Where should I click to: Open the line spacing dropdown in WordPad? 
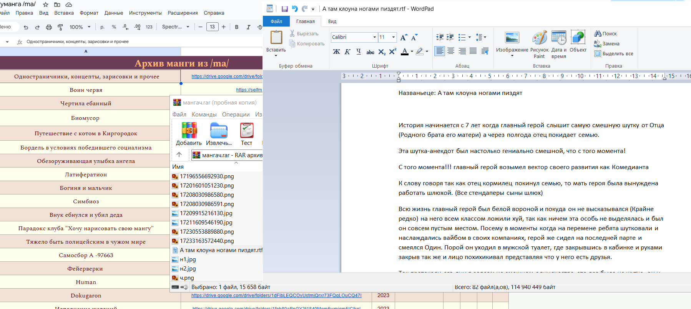click(481, 37)
